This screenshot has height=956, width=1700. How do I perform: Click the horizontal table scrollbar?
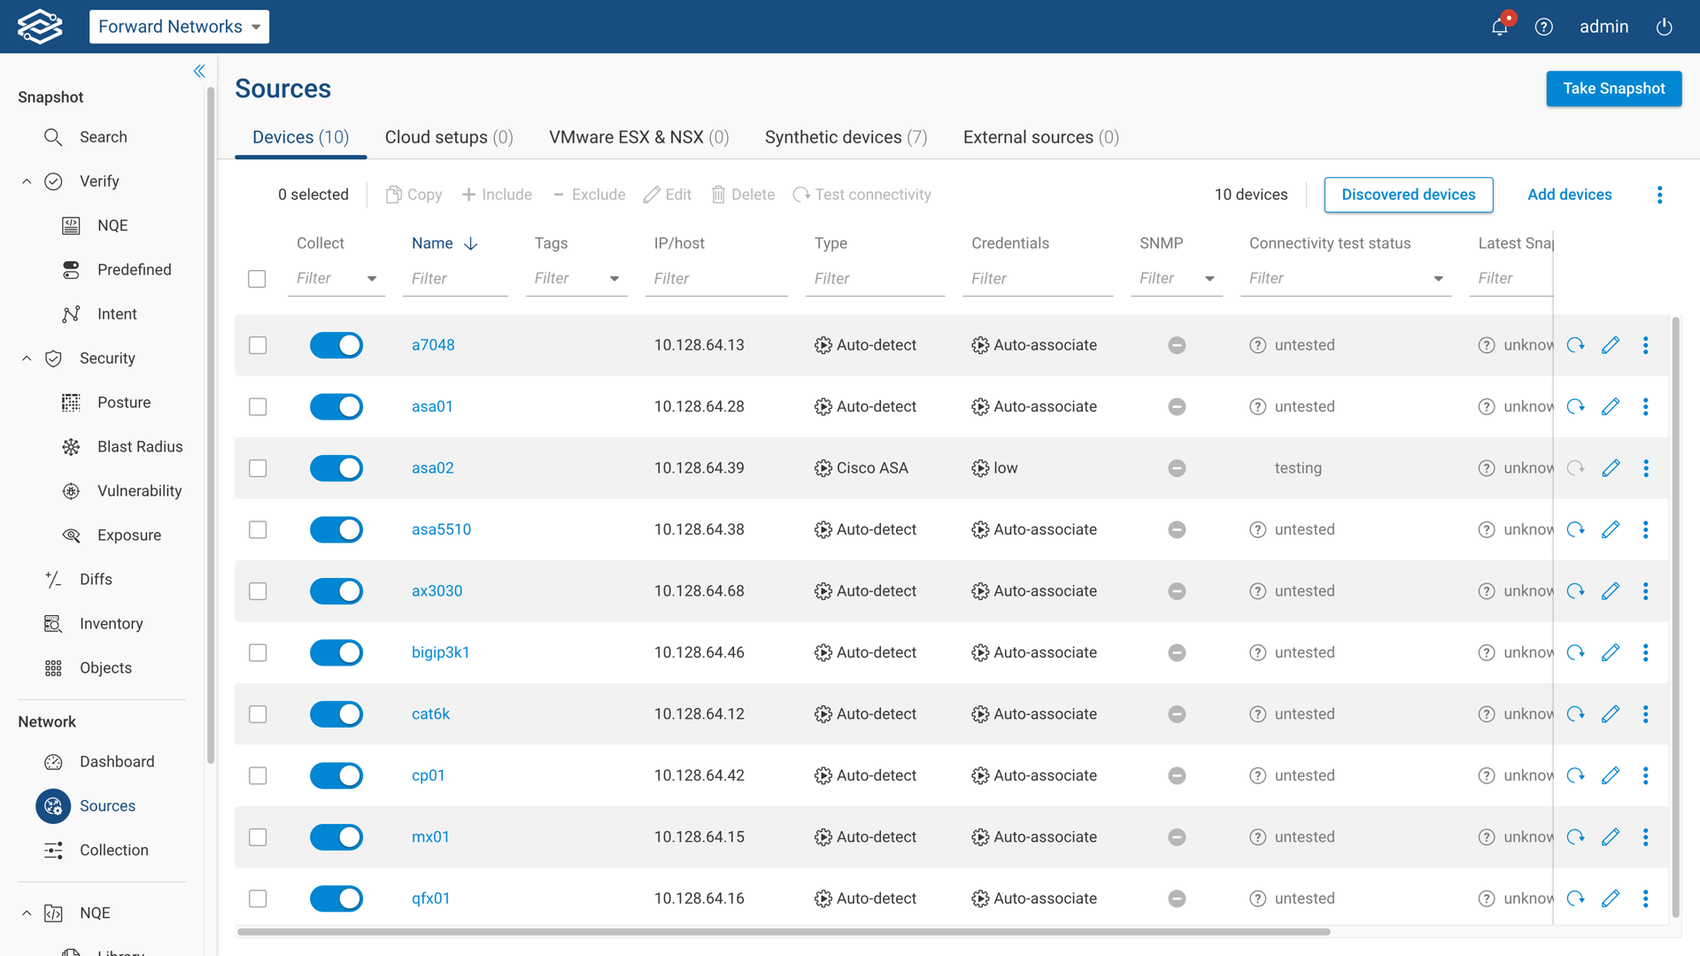[x=784, y=931]
